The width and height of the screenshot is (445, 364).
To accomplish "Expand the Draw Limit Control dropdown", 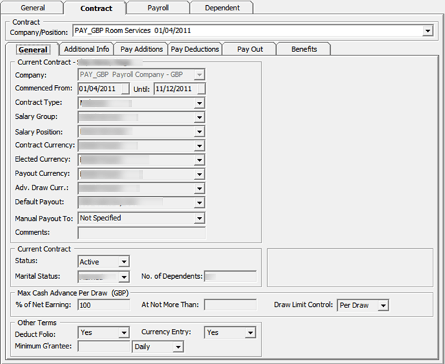I will point(383,305).
